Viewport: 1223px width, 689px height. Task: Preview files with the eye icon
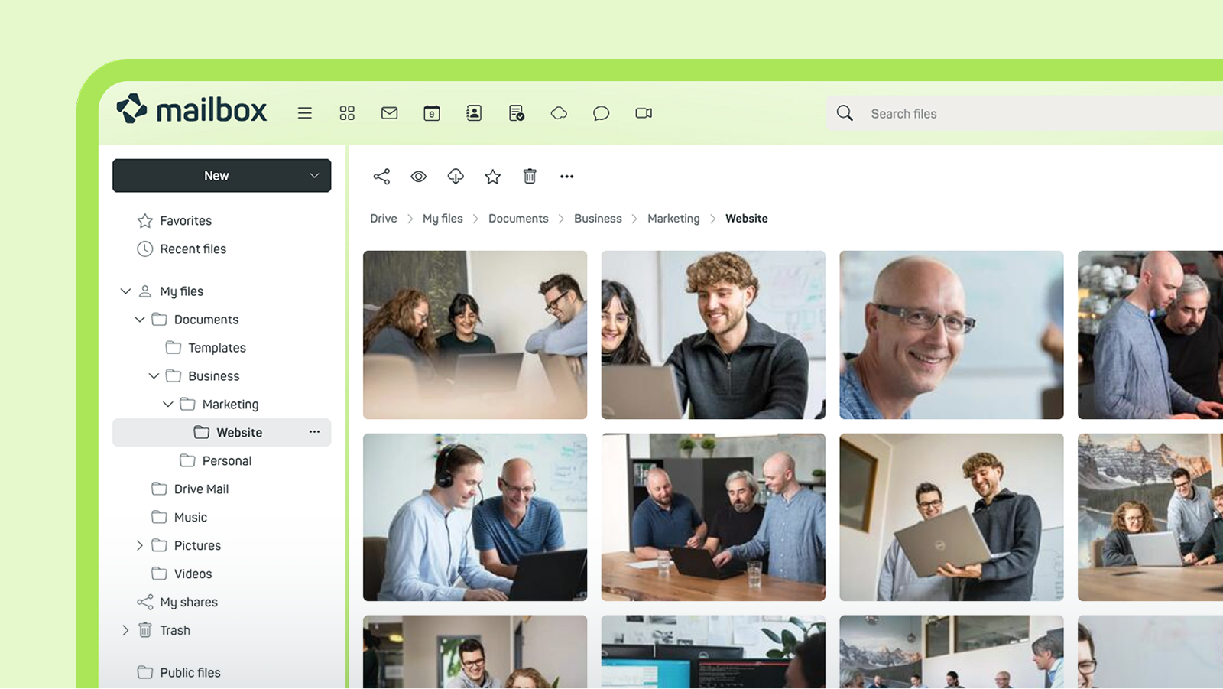pos(418,176)
